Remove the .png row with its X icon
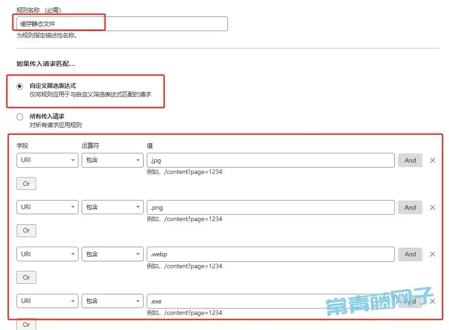The image size is (449, 330). [432, 207]
